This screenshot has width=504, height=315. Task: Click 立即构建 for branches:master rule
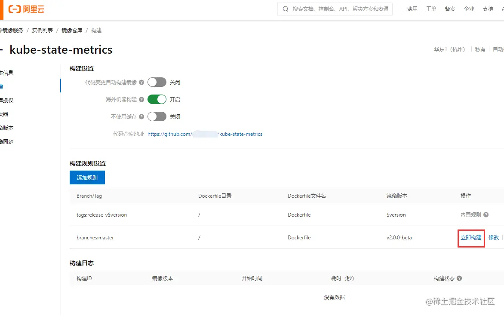coord(471,238)
